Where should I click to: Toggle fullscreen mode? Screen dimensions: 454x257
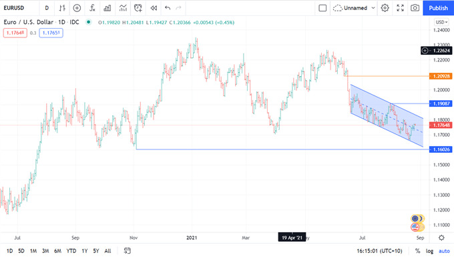[400, 8]
